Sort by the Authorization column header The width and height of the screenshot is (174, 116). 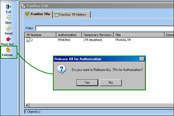point(69,35)
